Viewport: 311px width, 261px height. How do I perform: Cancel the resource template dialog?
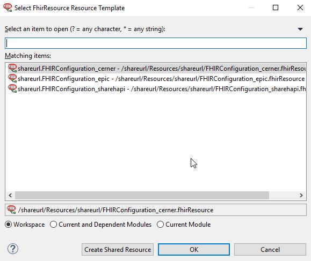coord(270,250)
